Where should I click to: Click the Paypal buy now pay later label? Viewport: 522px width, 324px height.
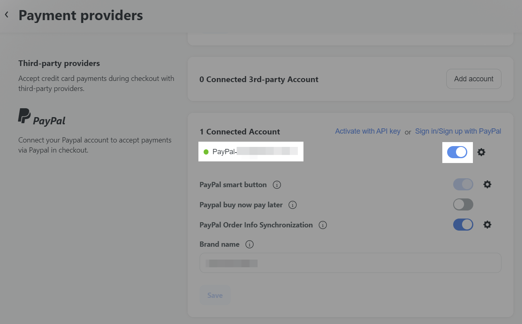241,205
